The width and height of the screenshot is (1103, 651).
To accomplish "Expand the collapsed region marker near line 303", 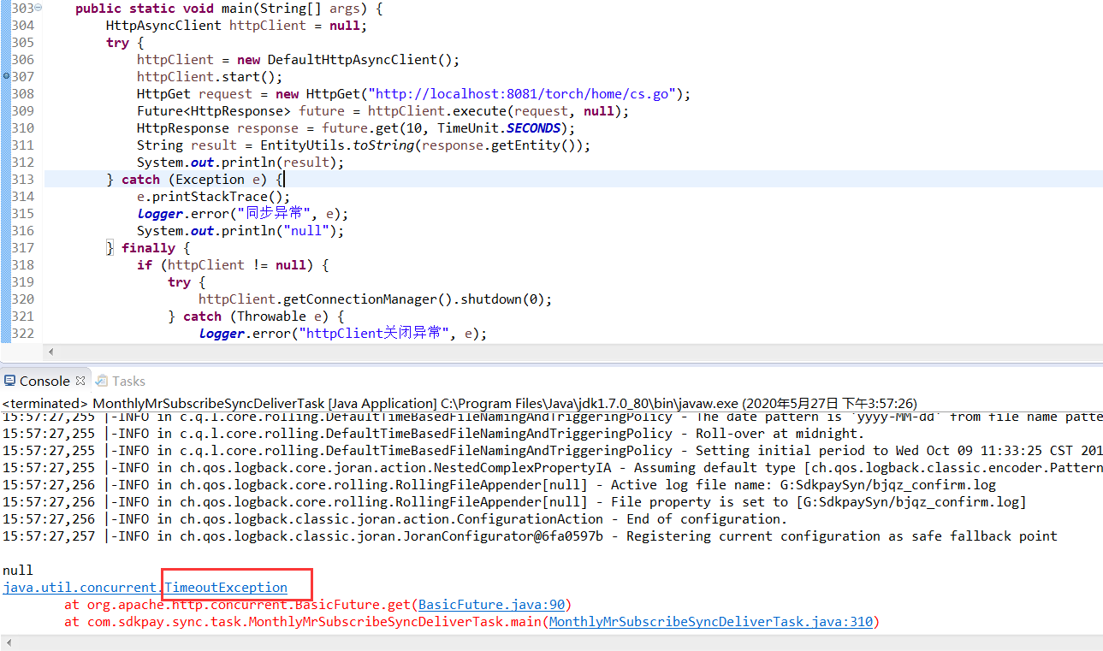I will pyautogui.click(x=38, y=8).
